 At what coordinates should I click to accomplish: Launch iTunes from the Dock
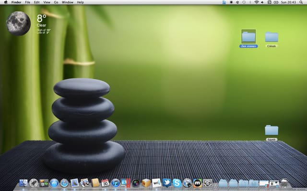(x=116, y=183)
